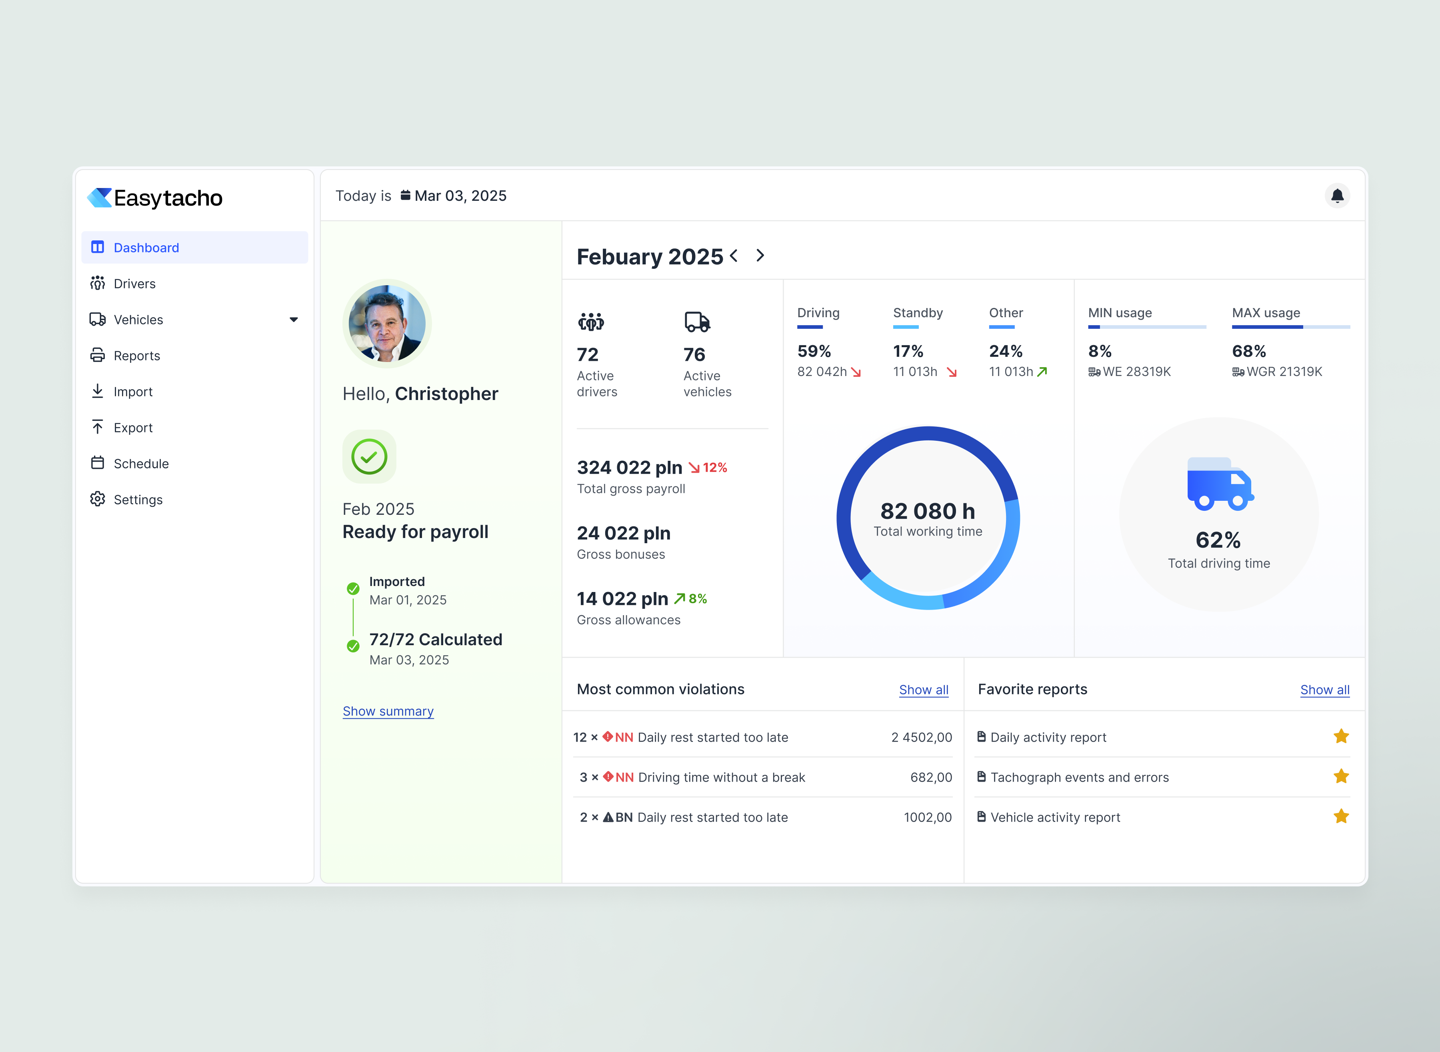Click the green payroll ready checkmark icon
1440x1052 pixels.
(369, 456)
